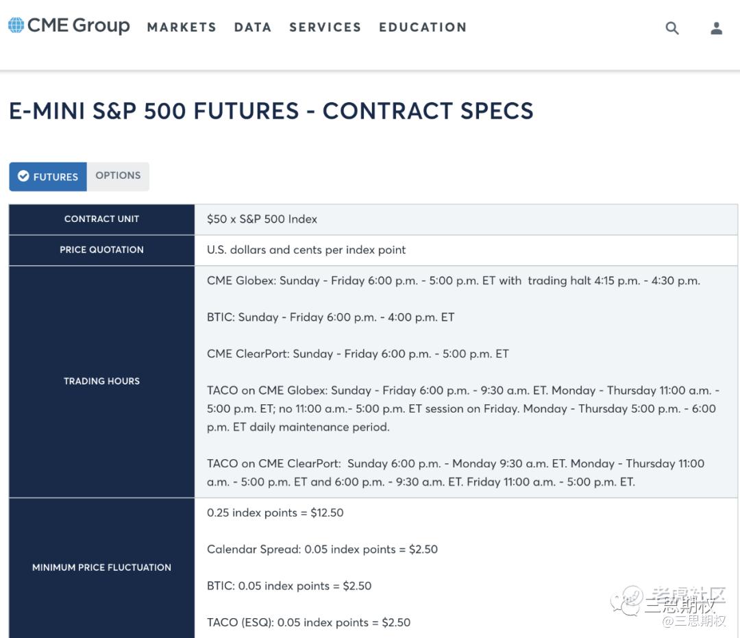Click the CME Group wordmark

78,26
